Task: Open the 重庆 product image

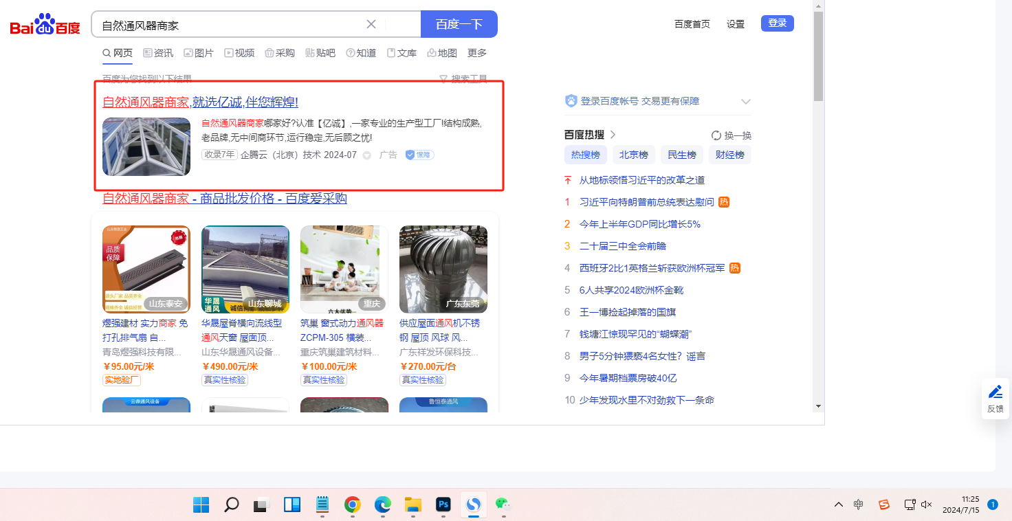Action: pyautogui.click(x=344, y=269)
